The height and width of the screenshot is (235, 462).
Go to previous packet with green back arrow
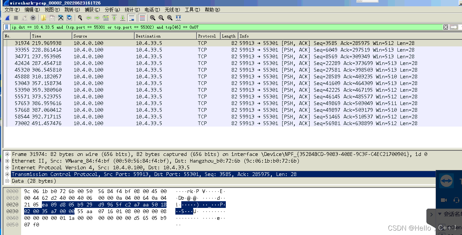point(89,17)
